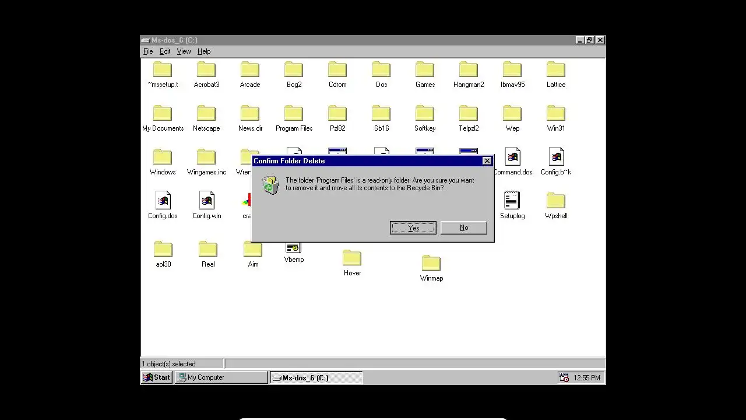The height and width of the screenshot is (420, 746).
Task: Select the Cdrom folder icon
Action: (x=337, y=69)
